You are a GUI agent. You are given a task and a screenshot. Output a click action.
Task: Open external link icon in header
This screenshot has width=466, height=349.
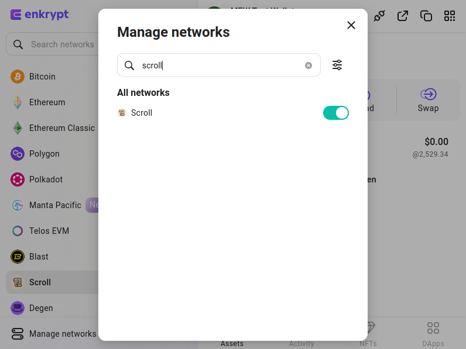[403, 16]
